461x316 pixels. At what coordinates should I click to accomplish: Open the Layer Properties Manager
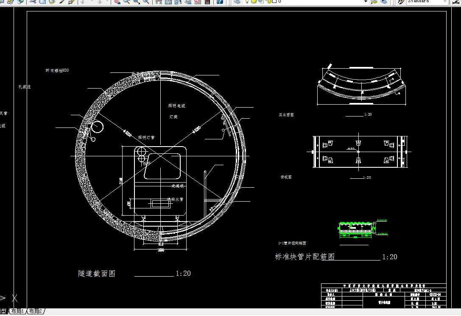click(237, 1)
